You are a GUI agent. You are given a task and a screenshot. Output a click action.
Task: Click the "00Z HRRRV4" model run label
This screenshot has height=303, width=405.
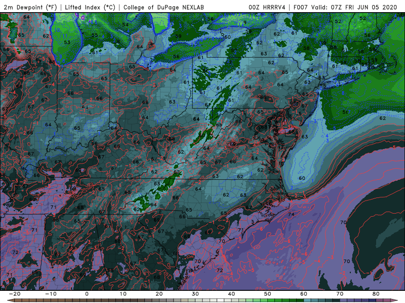point(267,7)
